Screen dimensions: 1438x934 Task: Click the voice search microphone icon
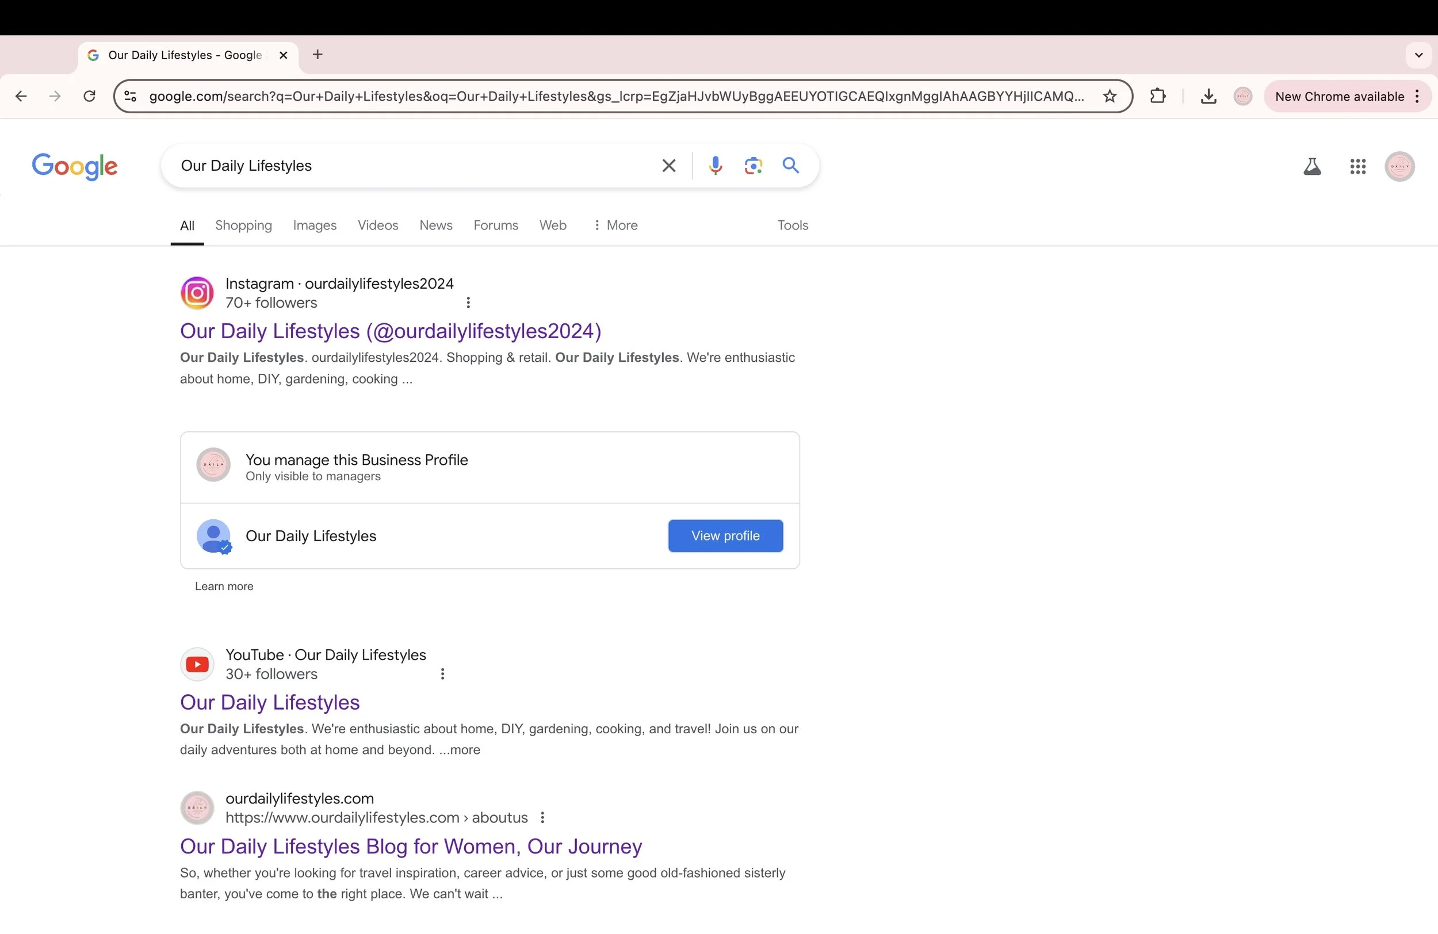click(x=716, y=165)
